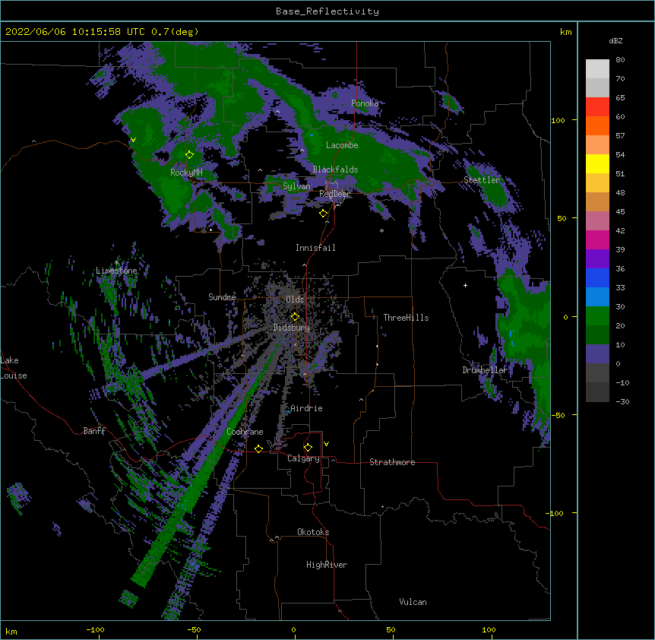Click the yellow v marker northwest of RockyMH
This screenshot has height=640, width=655.
(x=133, y=140)
